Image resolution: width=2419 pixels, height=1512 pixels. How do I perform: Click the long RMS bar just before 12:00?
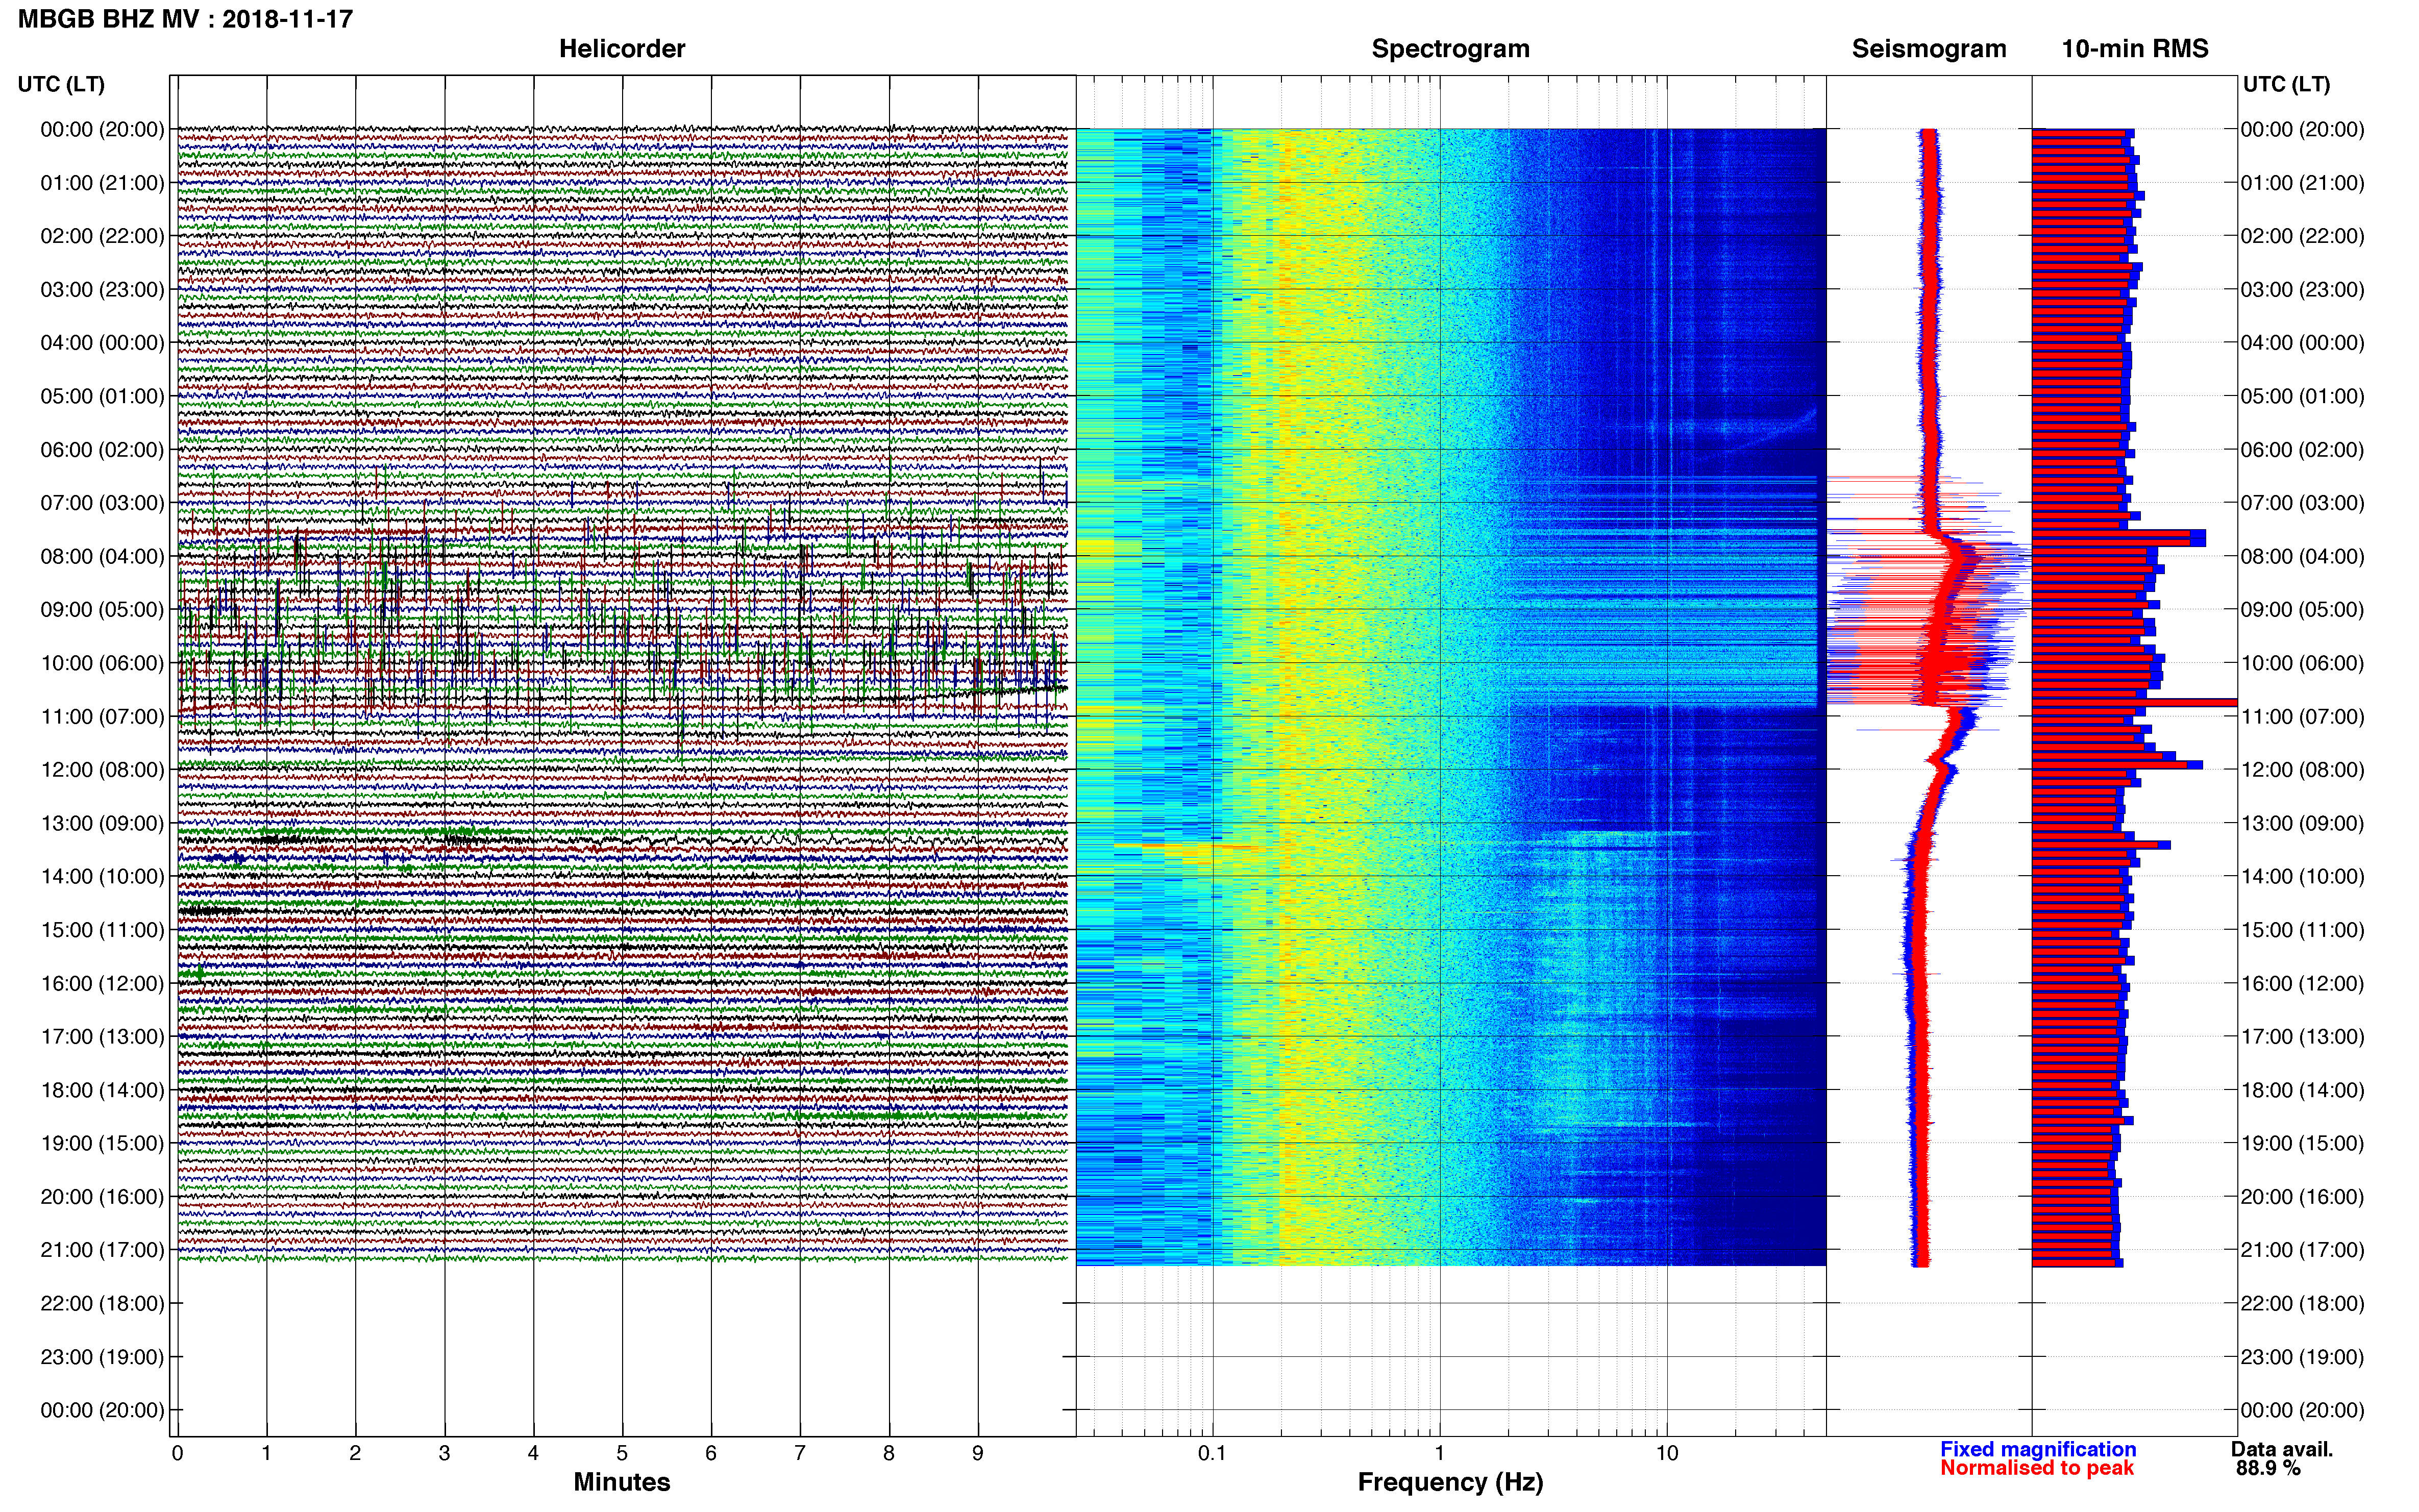click(2117, 765)
